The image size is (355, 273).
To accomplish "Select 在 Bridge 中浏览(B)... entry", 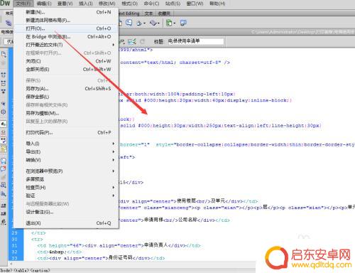I will [66, 37].
